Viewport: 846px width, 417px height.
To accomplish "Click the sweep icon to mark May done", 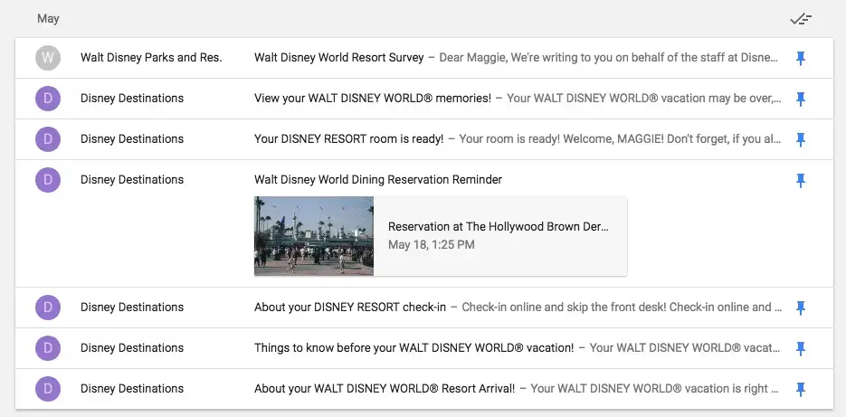I will coord(800,18).
